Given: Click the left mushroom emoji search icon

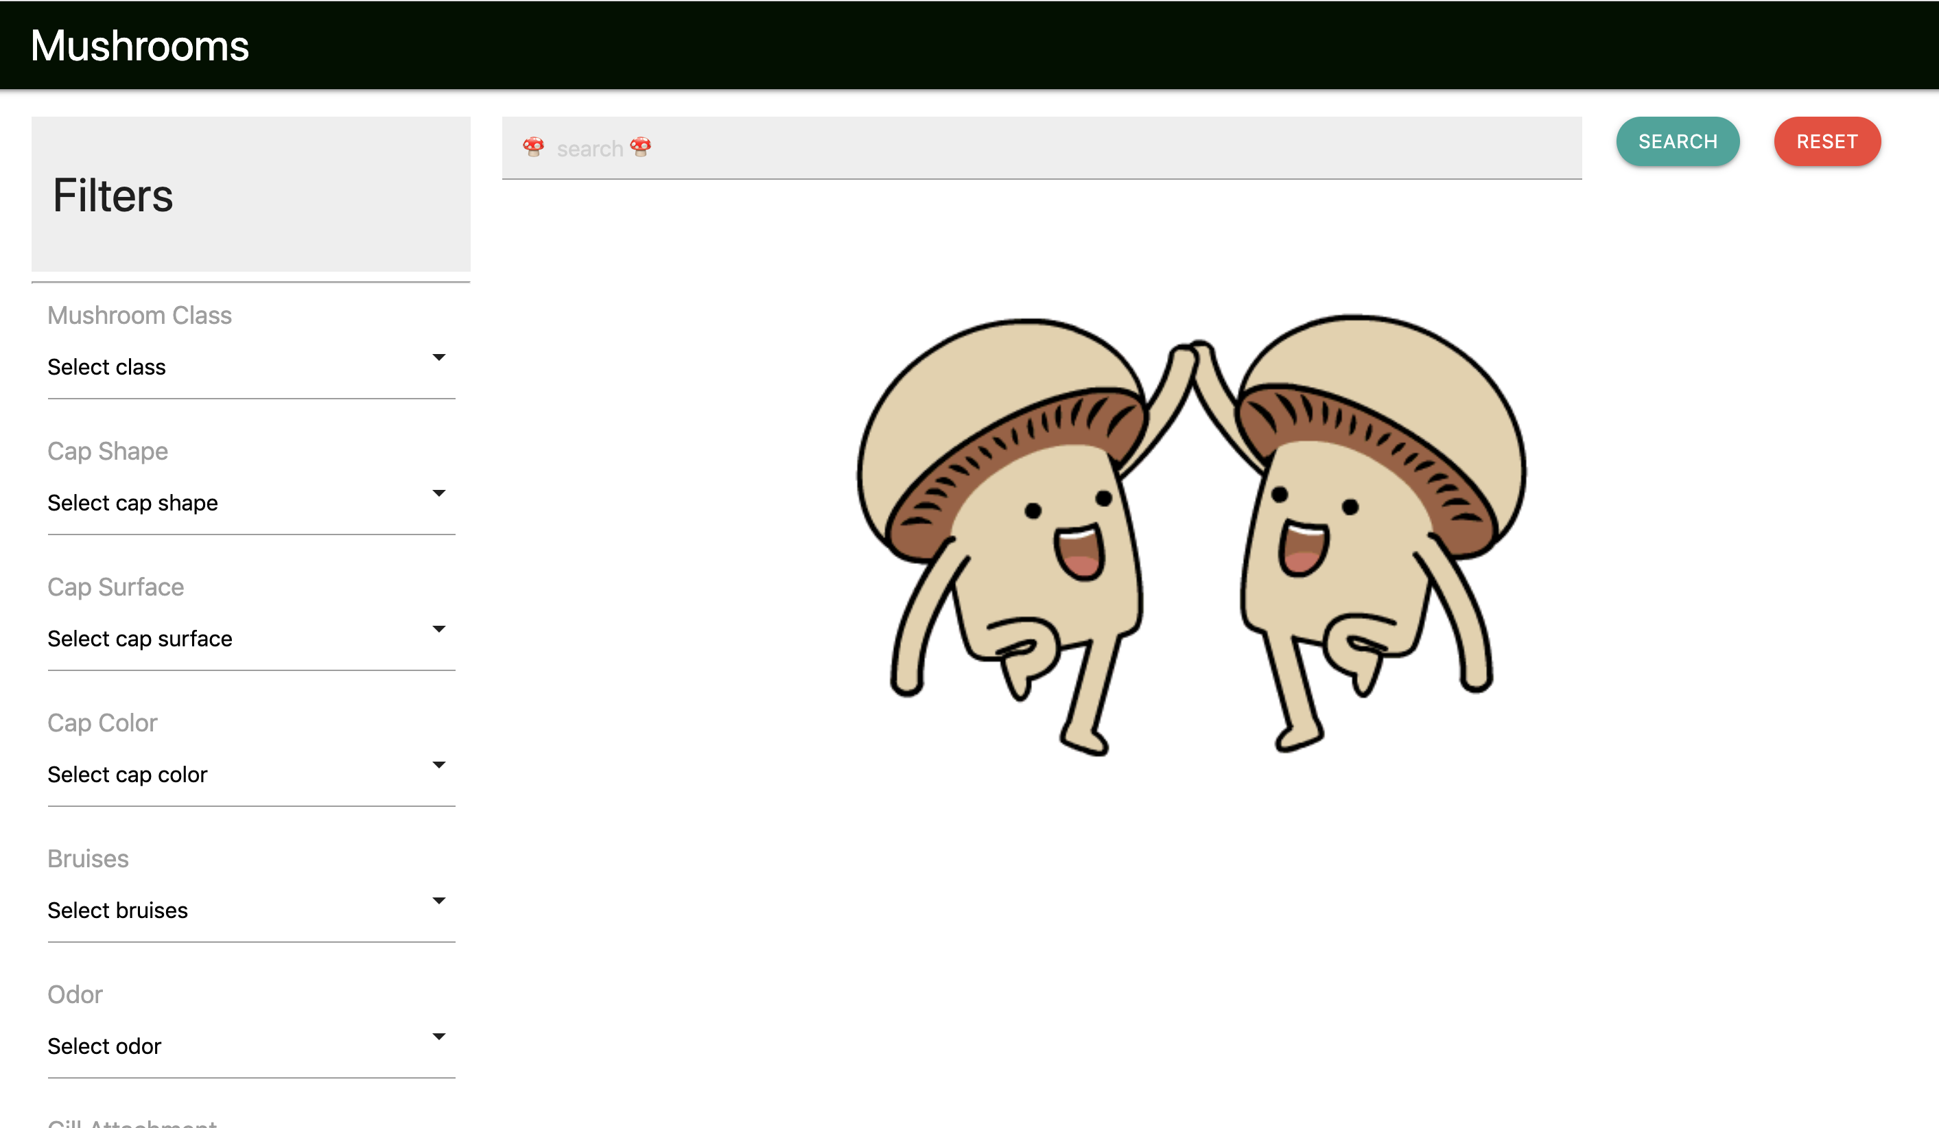Looking at the screenshot, I should (533, 148).
